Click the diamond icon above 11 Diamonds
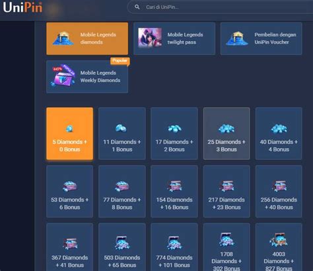Screen dimensions: 313x271 click(x=121, y=128)
